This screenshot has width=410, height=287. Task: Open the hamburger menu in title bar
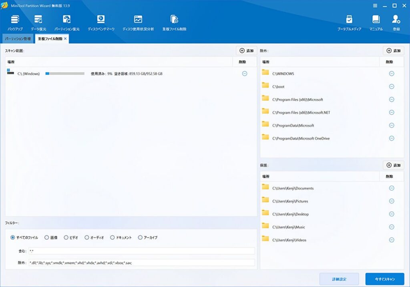click(375, 6)
